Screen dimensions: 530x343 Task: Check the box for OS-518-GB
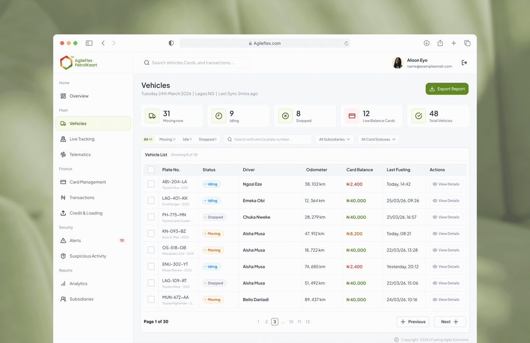151,250
